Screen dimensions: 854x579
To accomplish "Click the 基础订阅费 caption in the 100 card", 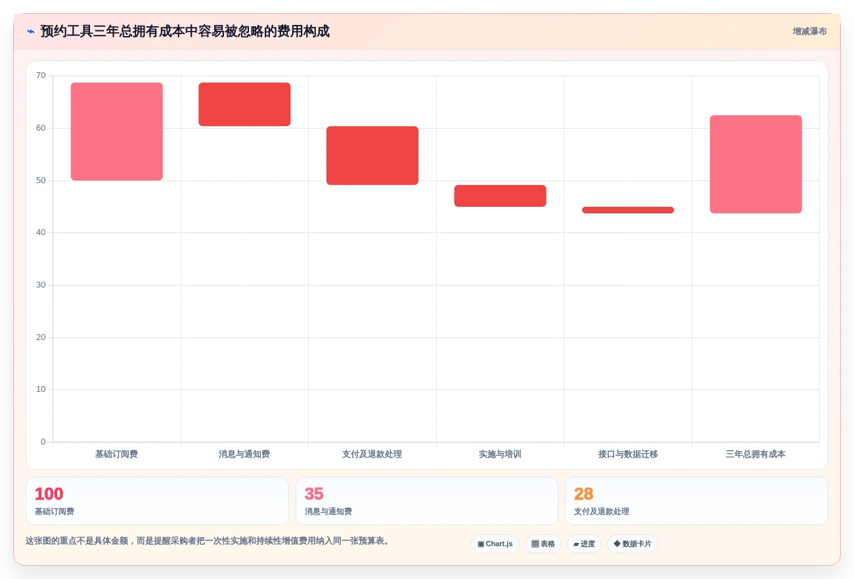I will pyautogui.click(x=55, y=511).
